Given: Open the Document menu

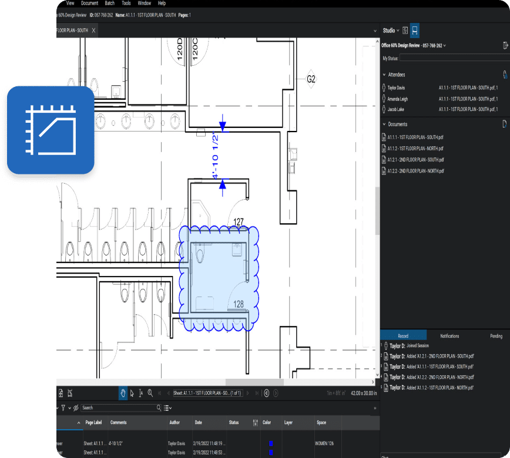Looking at the screenshot, I should coord(90,4).
